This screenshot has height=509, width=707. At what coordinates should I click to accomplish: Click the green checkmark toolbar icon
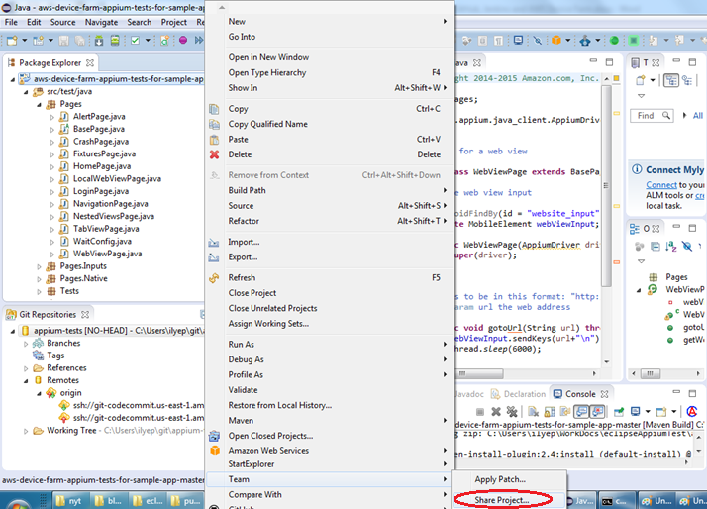[x=135, y=41]
